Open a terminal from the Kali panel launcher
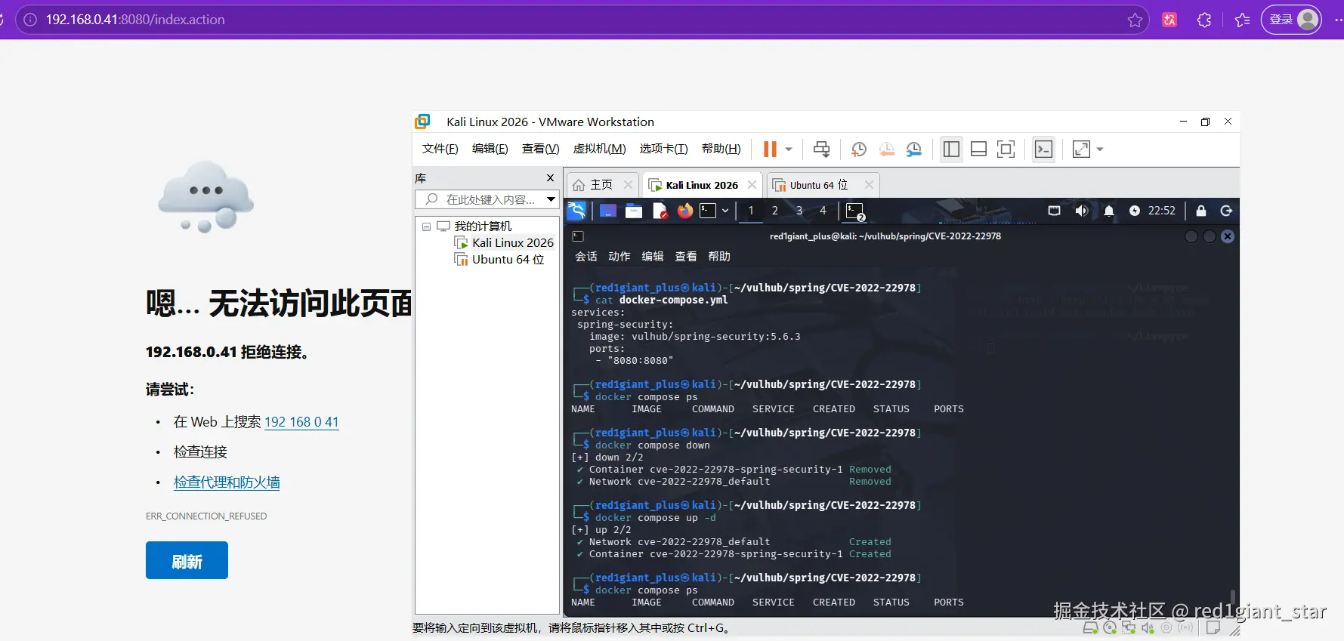The height and width of the screenshot is (641, 1344). [x=708, y=211]
